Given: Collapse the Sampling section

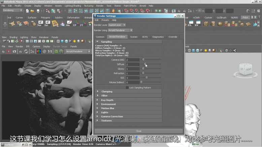Looking at the screenshot, I should coord(97,42).
